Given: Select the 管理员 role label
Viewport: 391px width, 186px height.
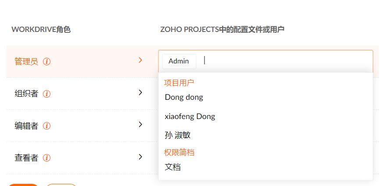Looking at the screenshot, I should tap(26, 62).
